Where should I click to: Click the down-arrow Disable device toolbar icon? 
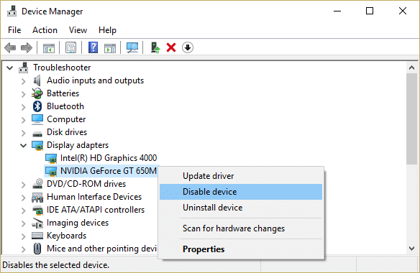click(188, 47)
